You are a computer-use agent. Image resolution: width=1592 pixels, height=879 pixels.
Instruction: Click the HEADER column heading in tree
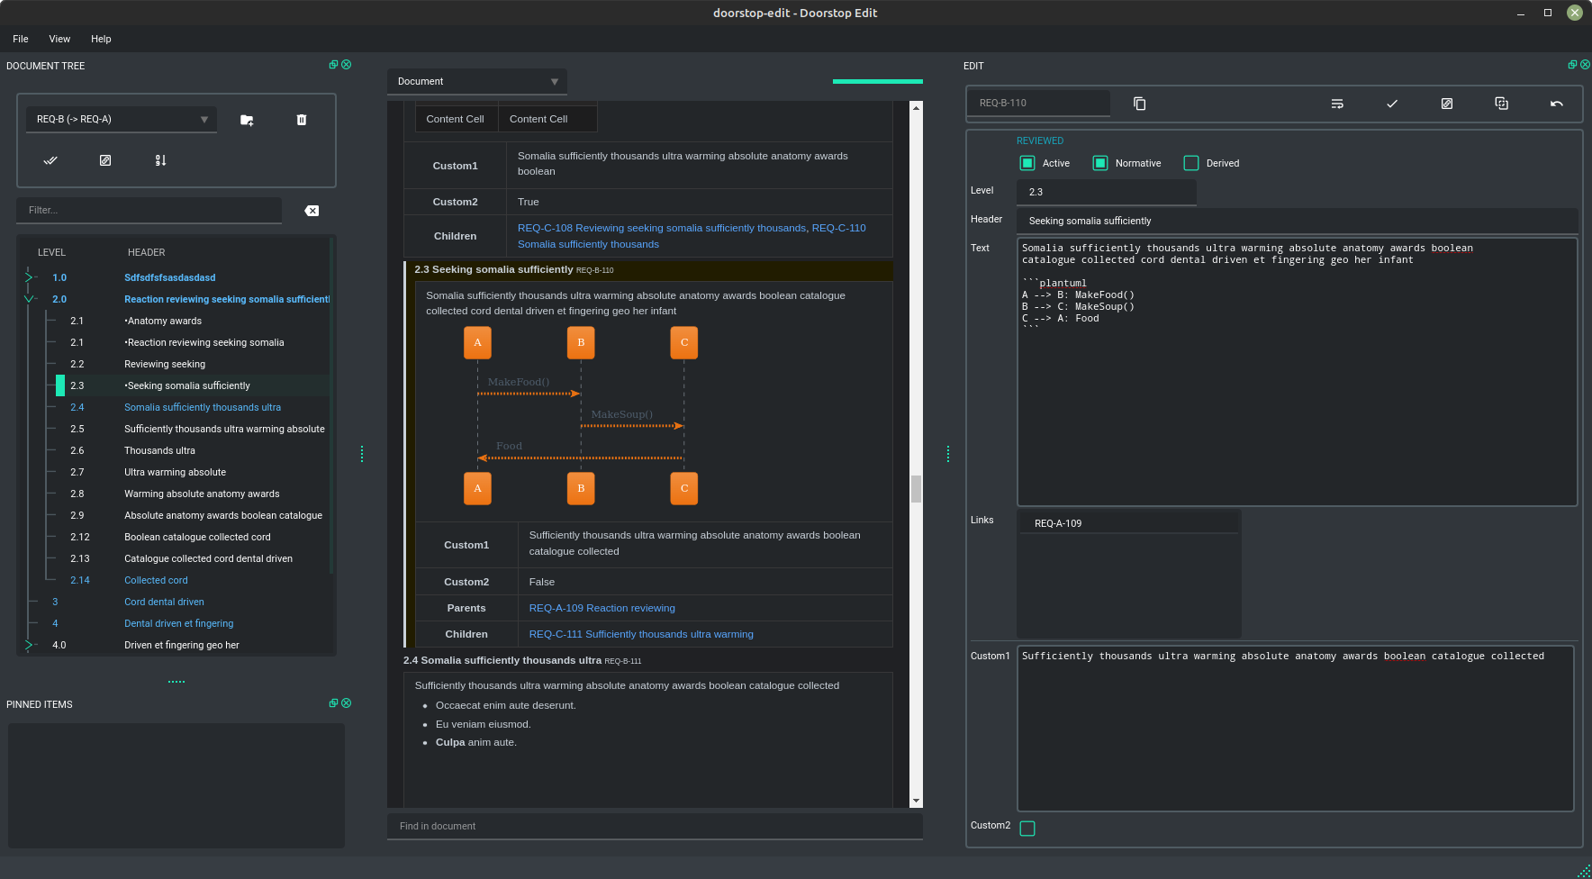pyautogui.click(x=147, y=252)
